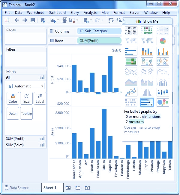180x195 pixels.
Task: Click the new worksheet tab icon
Action: point(68,188)
